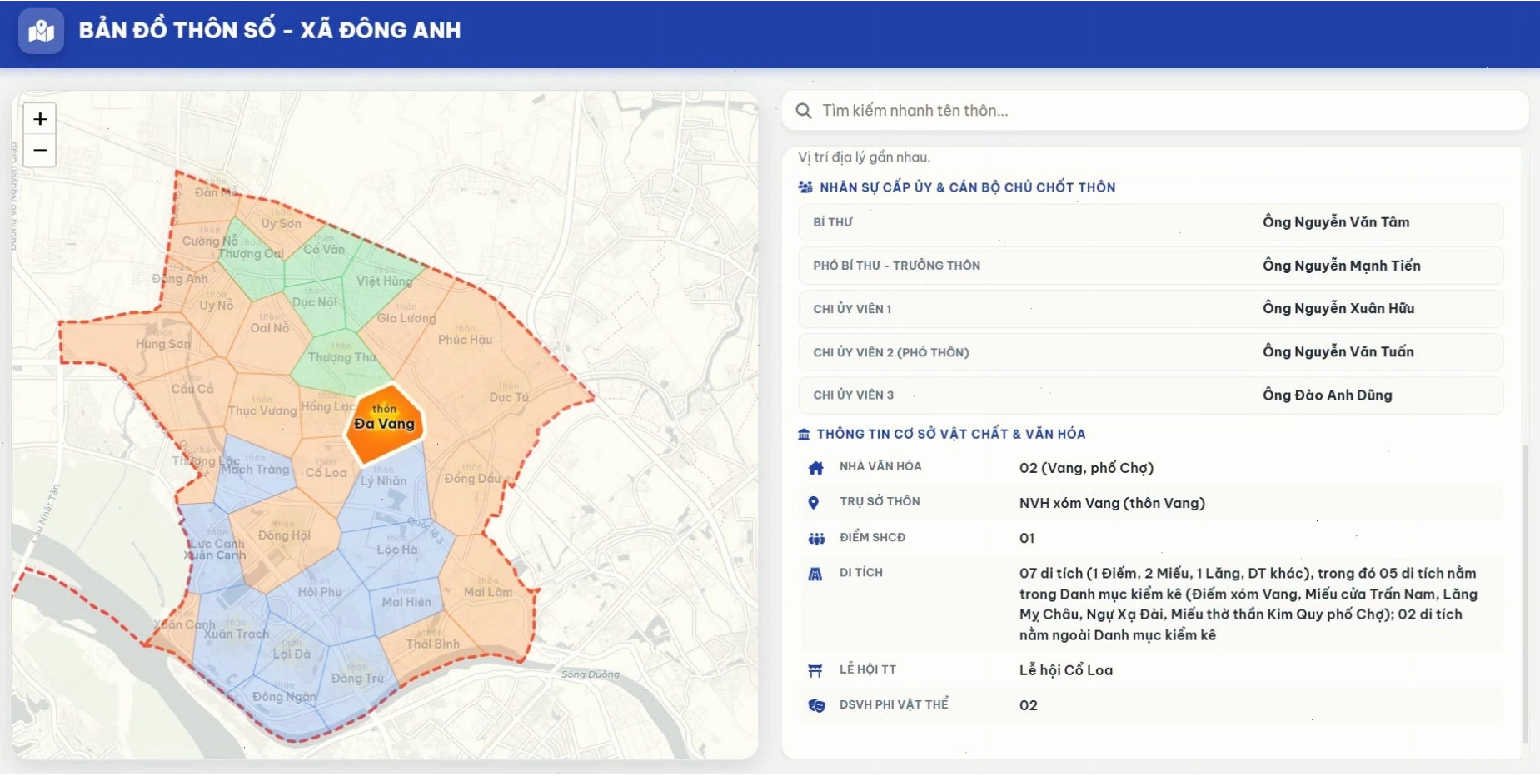Click the Bí thư row Ông Nguyễn Văn Tâm
1540x776 pixels.
1151,222
